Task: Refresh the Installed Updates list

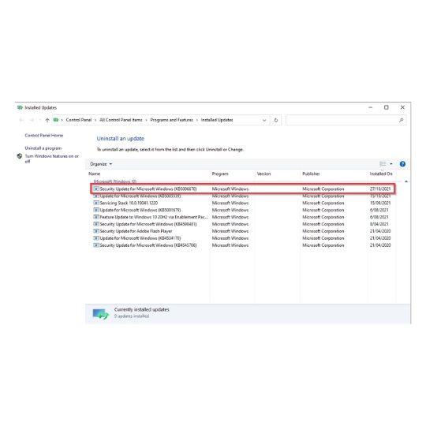Action: (x=276, y=120)
